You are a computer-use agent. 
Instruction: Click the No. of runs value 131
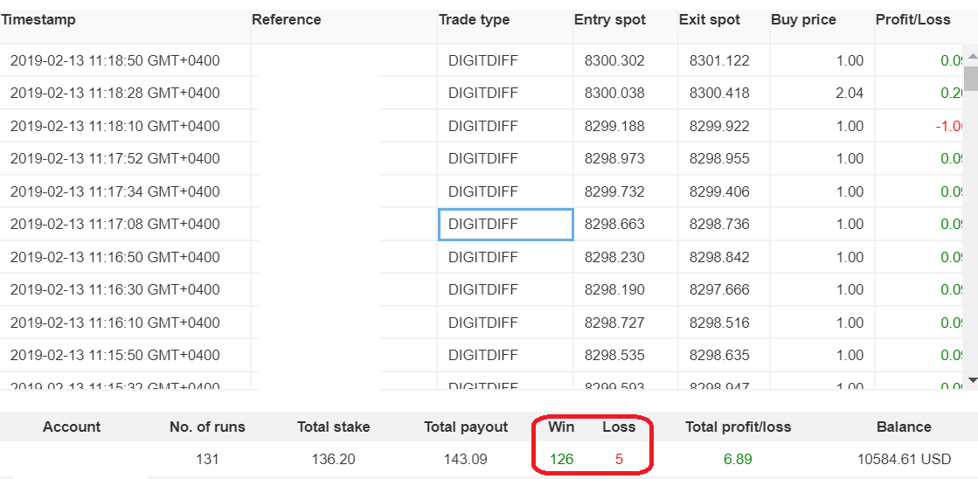click(x=208, y=460)
